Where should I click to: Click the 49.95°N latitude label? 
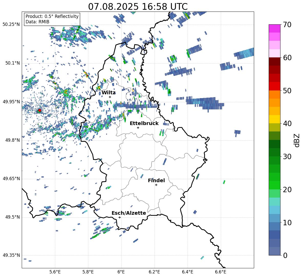[x=11, y=101]
